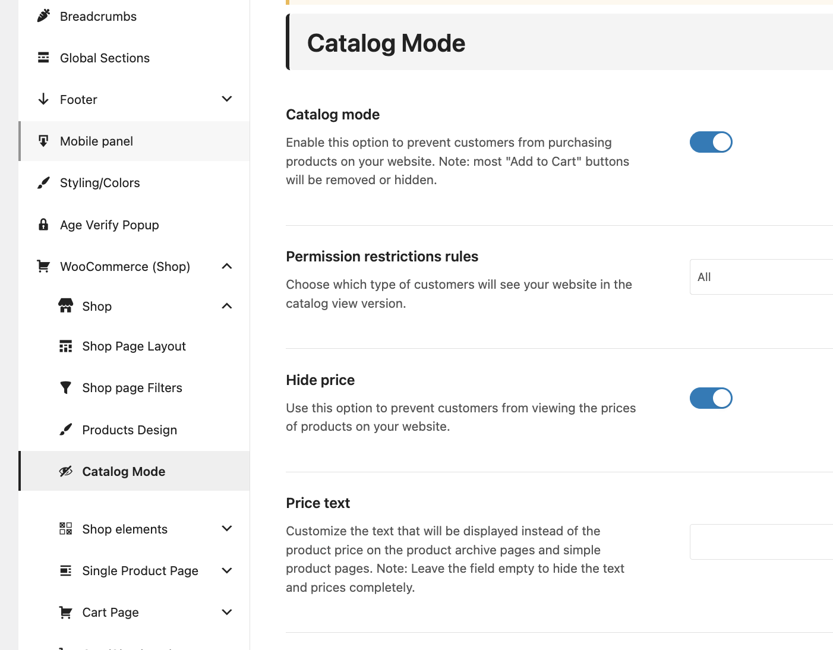833x650 pixels.
Task: Click the Price text input field
Action: (761, 542)
